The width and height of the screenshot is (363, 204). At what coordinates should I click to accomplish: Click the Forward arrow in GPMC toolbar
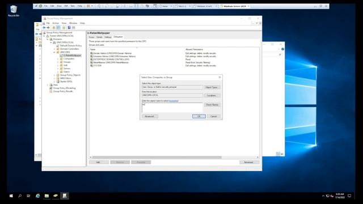point(48,28)
